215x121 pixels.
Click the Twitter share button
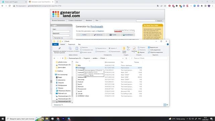click(x=83, y=35)
